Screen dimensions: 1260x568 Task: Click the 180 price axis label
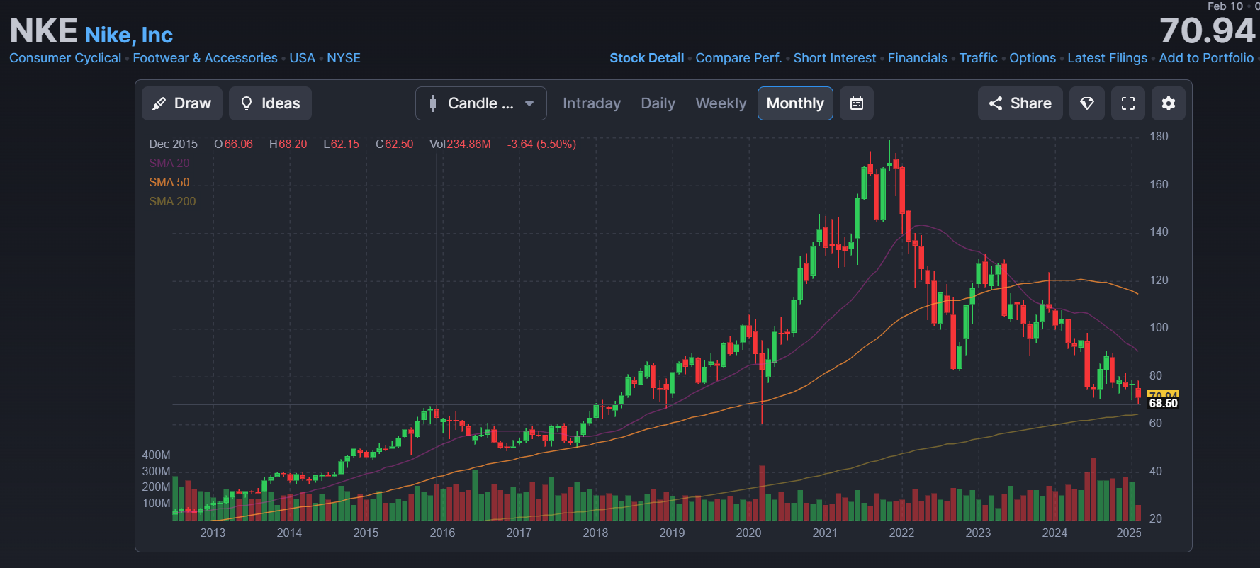click(1159, 136)
